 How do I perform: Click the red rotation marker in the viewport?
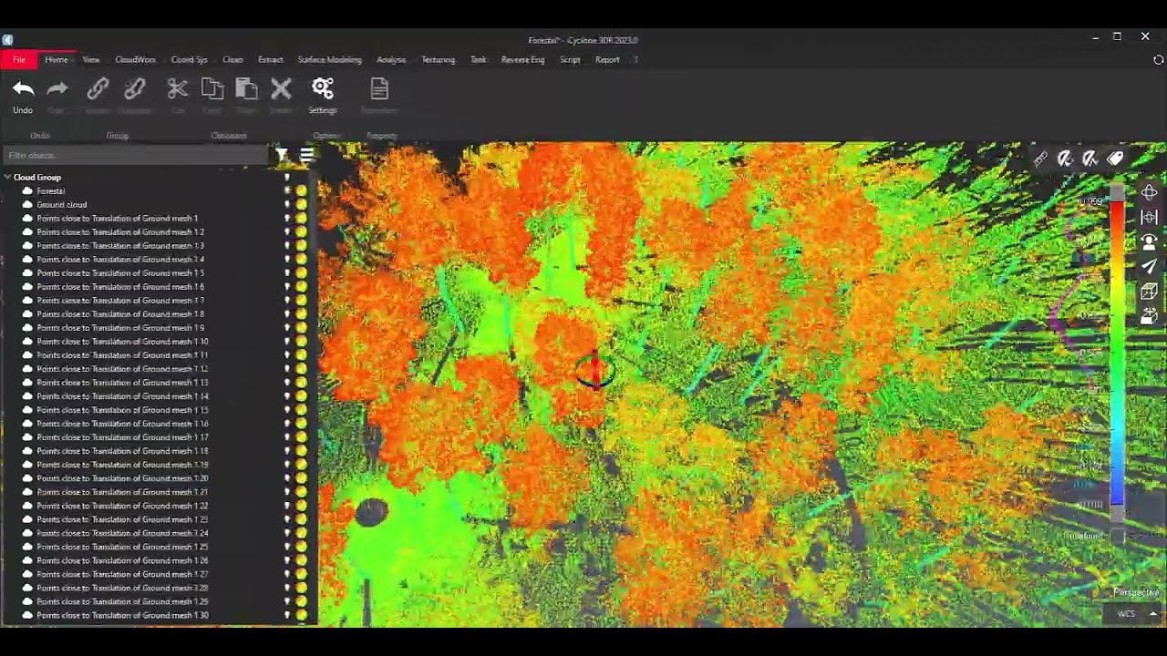pos(594,371)
